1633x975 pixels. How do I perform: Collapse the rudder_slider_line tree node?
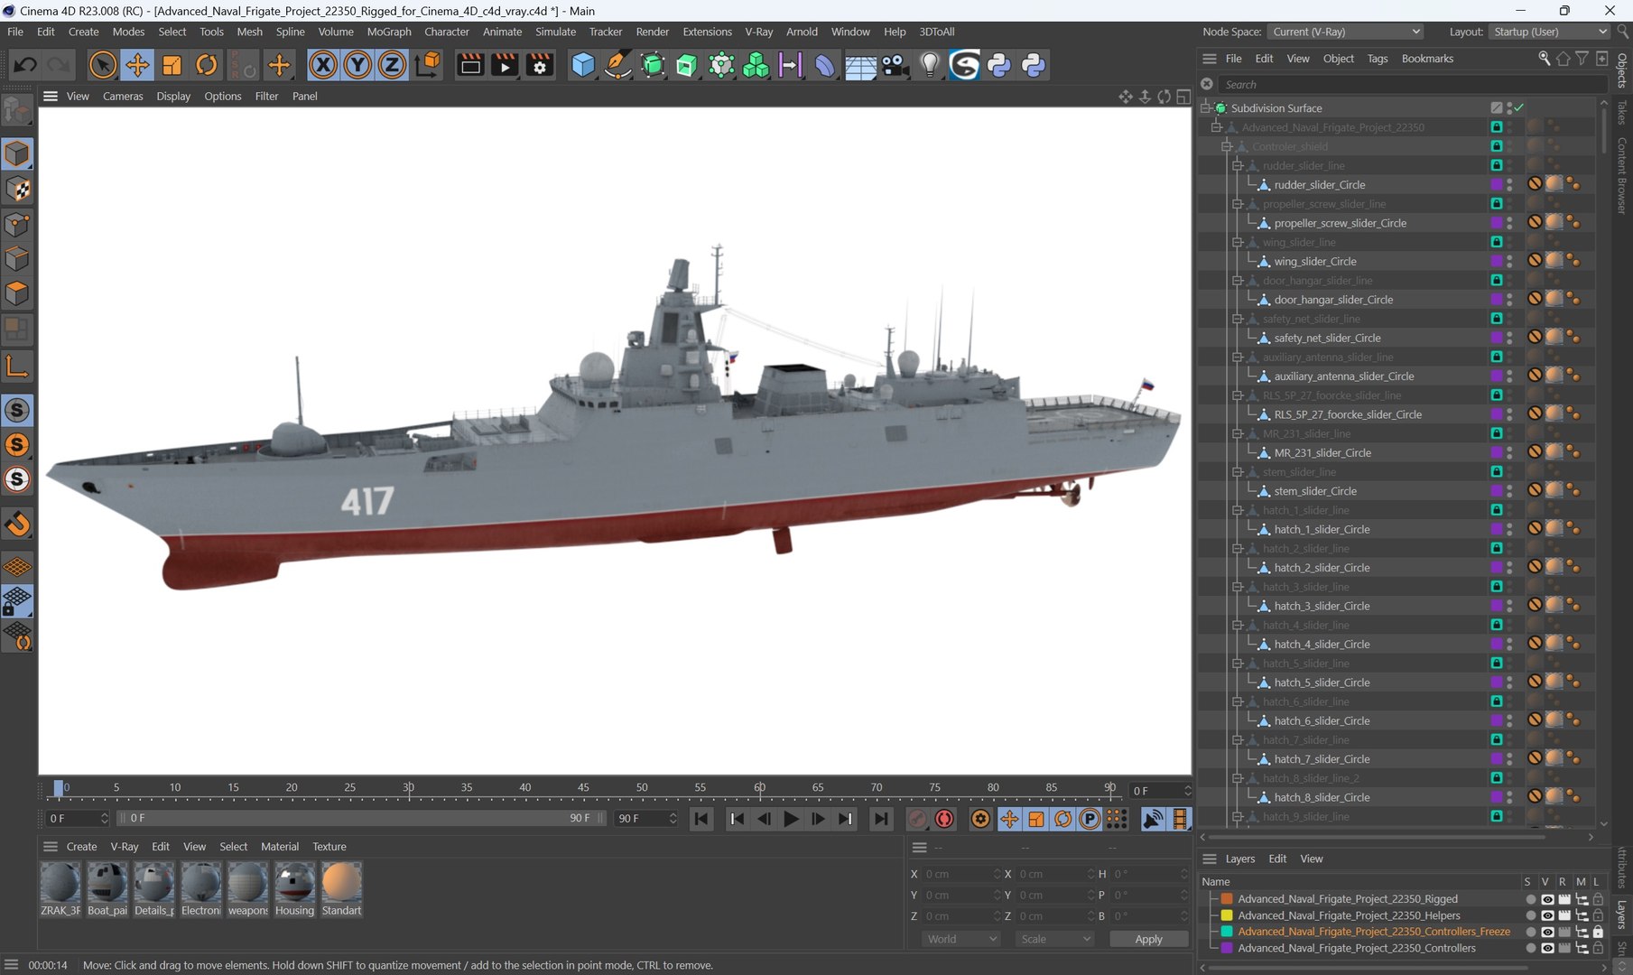[1238, 165]
